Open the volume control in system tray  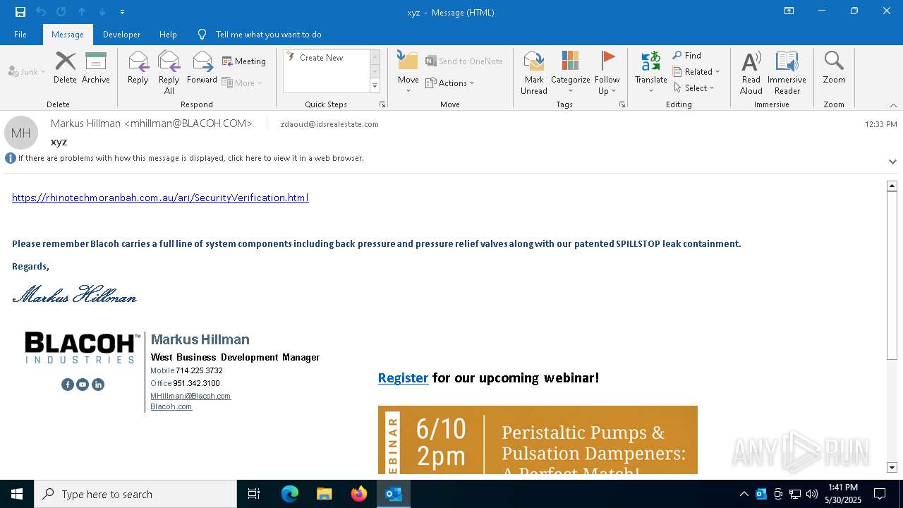click(x=812, y=494)
